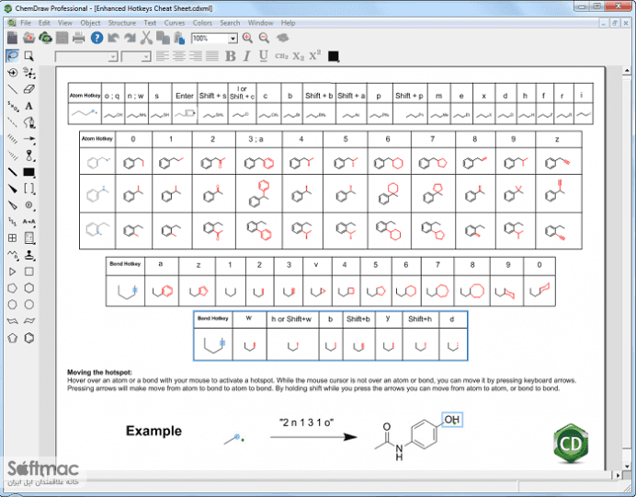Click the OH group on the example molecule

click(452, 420)
